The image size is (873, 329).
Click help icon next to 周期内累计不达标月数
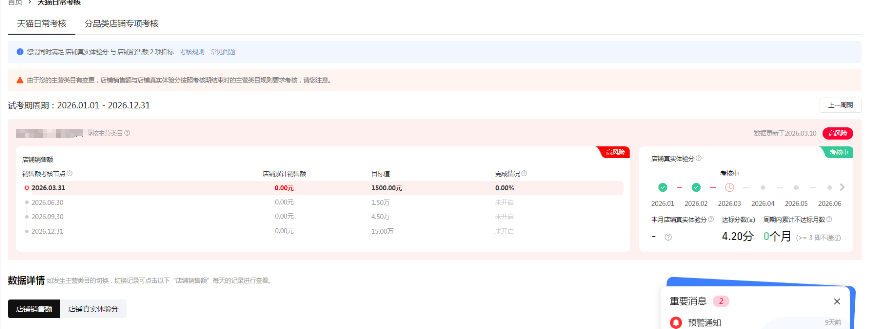click(x=829, y=219)
